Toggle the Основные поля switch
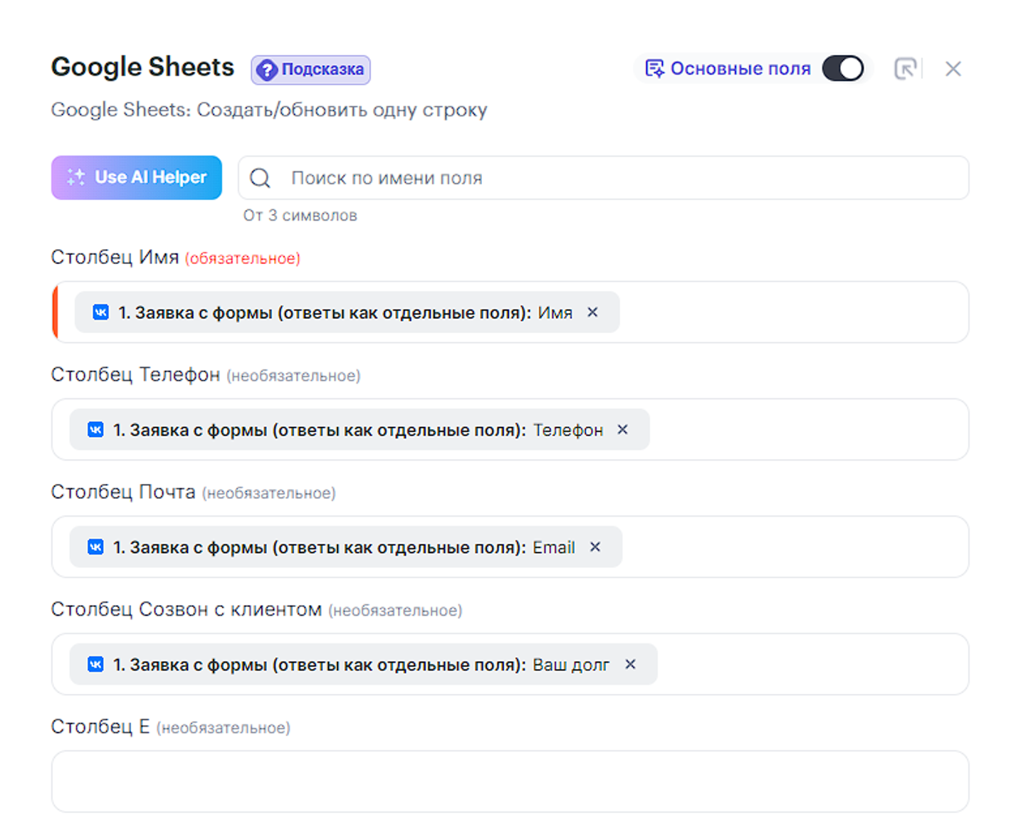The height and width of the screenshot is (827, 1011). coord(842,69)
